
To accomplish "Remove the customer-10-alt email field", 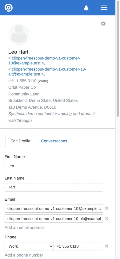I will tap(106, 218).
